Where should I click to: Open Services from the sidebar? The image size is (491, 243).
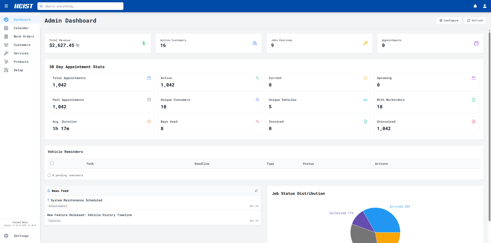(20, 53)
